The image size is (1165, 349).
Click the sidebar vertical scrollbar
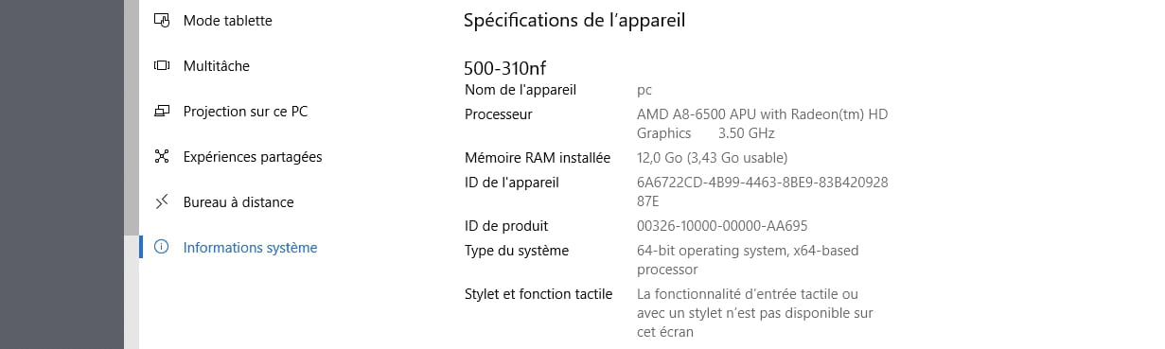tap(132, 117)
